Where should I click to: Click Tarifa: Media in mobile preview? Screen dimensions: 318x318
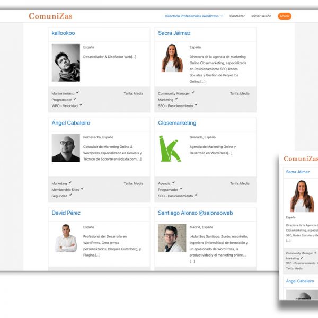point(294,268)
